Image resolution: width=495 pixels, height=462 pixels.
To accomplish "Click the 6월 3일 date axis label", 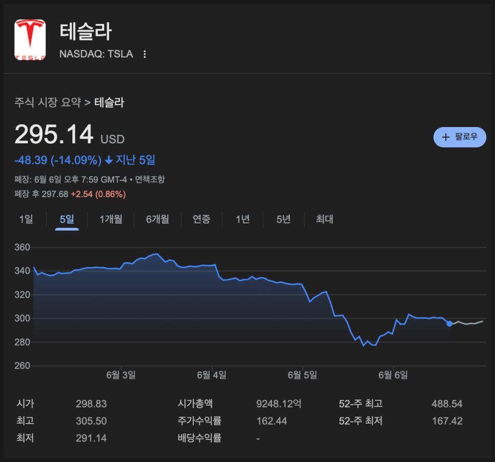I will 121,375.
